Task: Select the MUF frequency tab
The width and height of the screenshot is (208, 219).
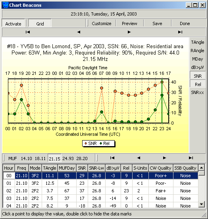Action: pos(13,158)
